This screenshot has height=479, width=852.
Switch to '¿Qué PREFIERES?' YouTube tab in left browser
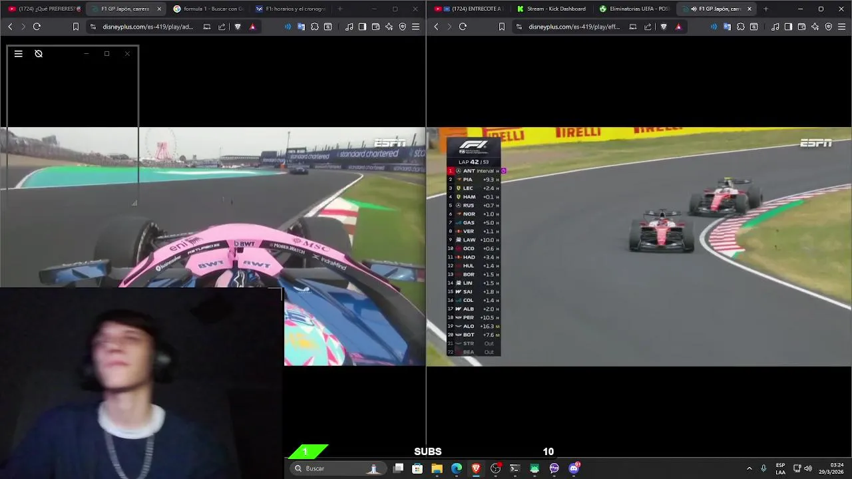click(45, 9)
